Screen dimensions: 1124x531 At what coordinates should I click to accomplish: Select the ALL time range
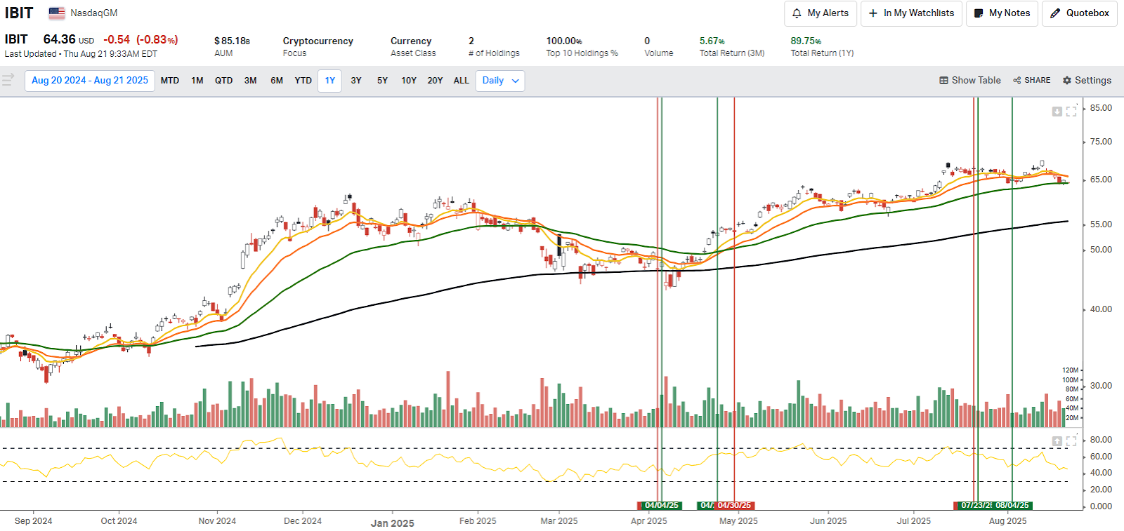pyautogui.click(x=462, y=81)
